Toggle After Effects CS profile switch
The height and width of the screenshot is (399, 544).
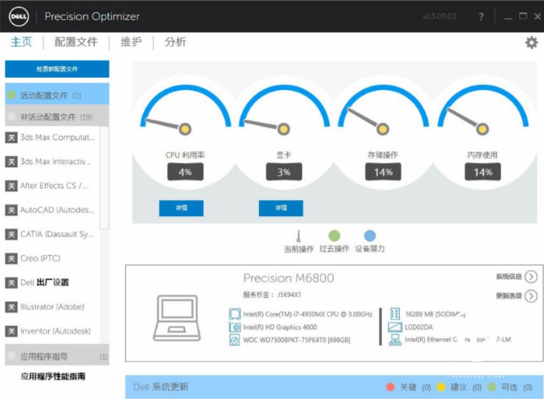point(11,186)
